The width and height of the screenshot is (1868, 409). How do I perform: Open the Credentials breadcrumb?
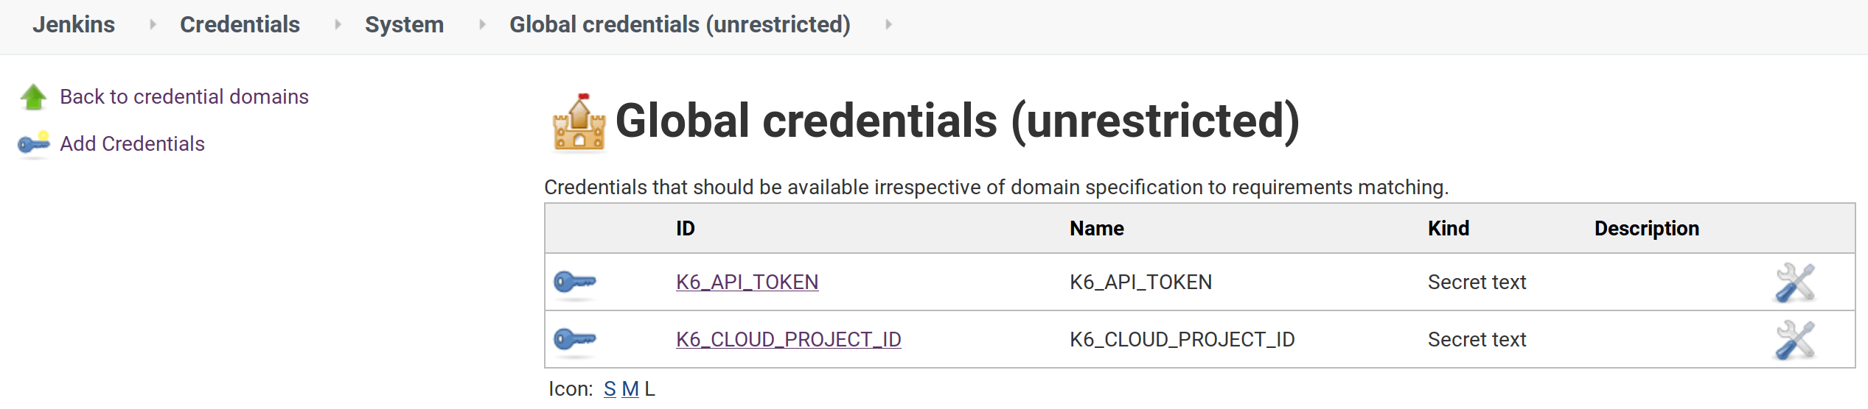(240, 24)
